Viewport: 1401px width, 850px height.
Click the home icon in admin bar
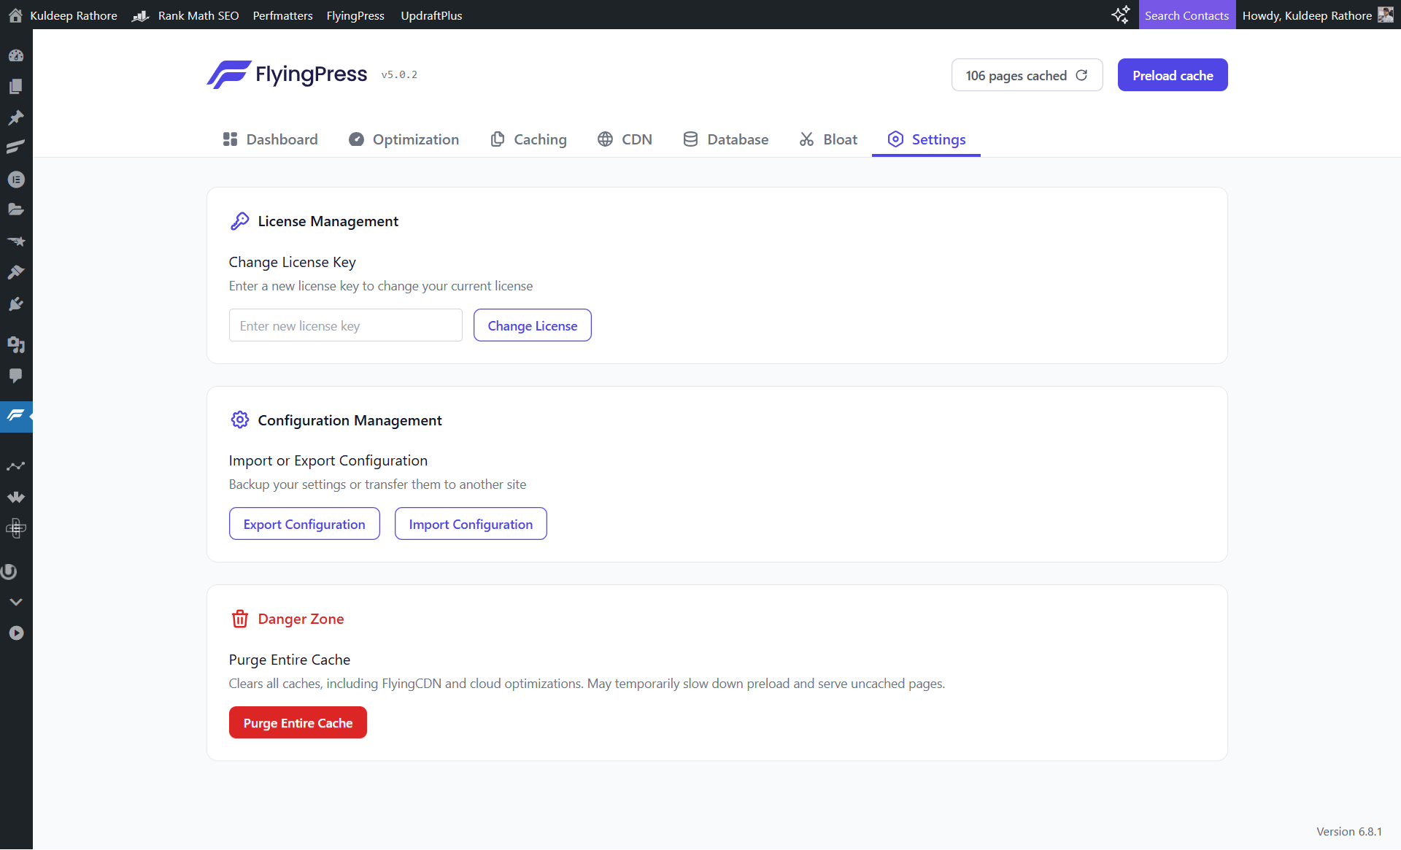15,15
